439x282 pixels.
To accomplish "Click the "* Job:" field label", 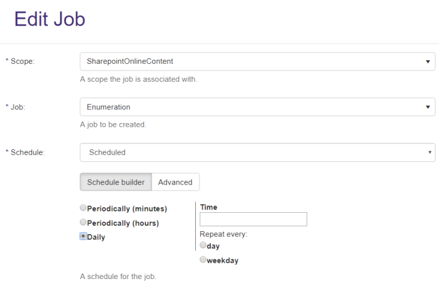I will pyautogui.click(x=17, y=107).
